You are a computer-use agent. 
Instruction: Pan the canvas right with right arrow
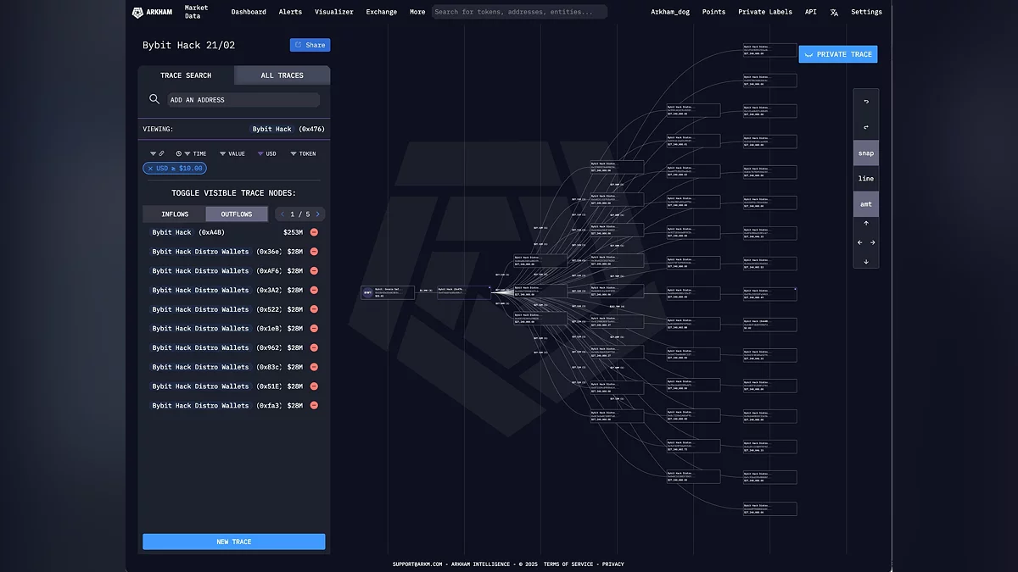[873, 242]
